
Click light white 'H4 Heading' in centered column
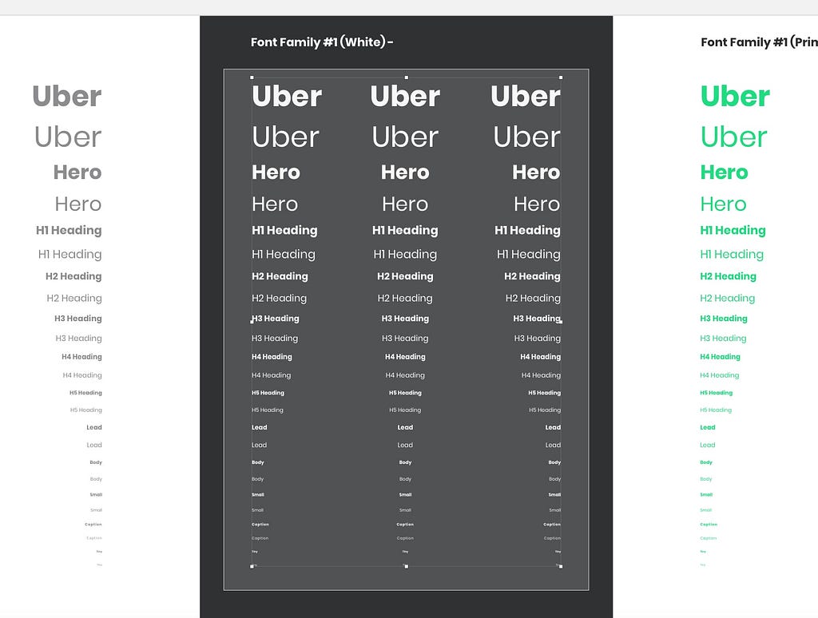point(405,375)
